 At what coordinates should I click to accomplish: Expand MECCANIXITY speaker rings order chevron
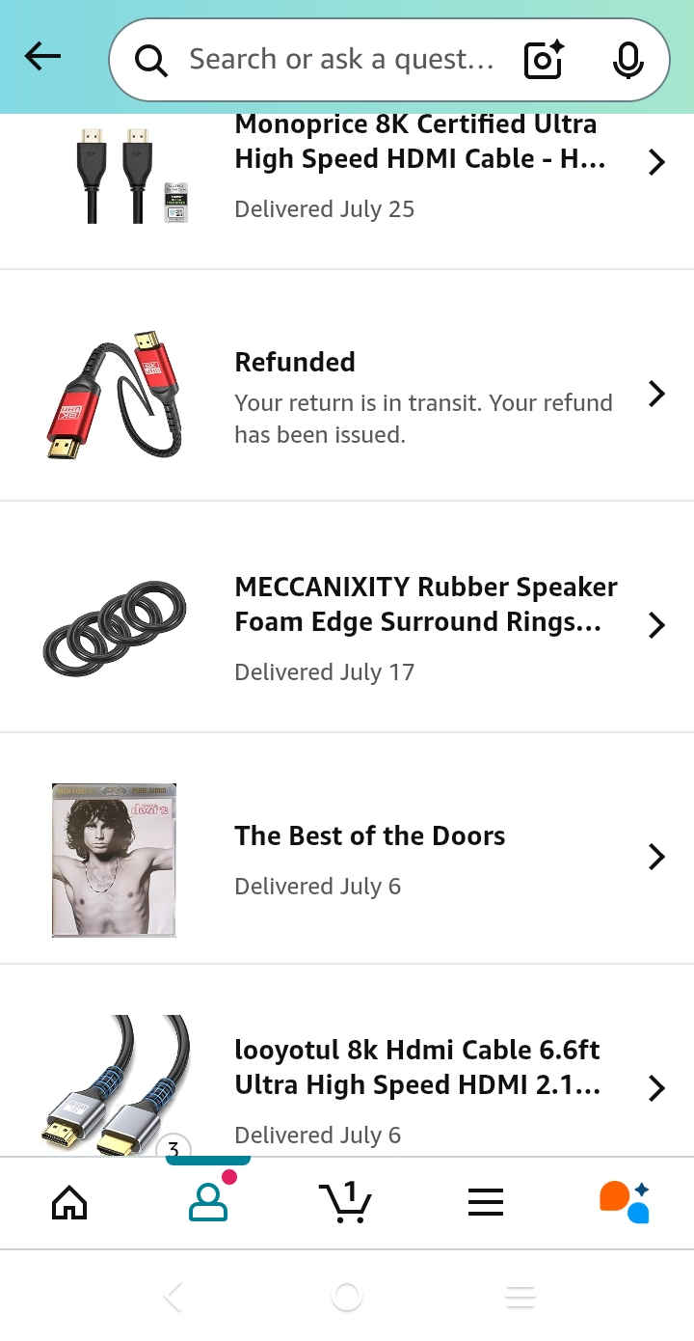point(656,625)
